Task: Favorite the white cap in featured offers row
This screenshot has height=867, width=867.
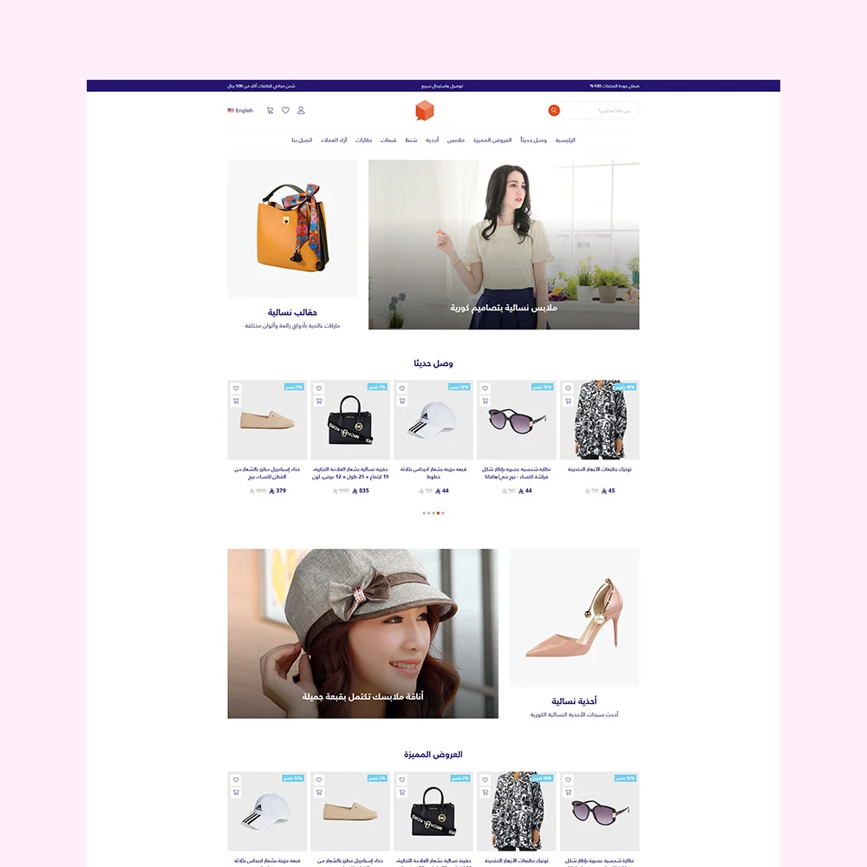Action: coord(236,780)
